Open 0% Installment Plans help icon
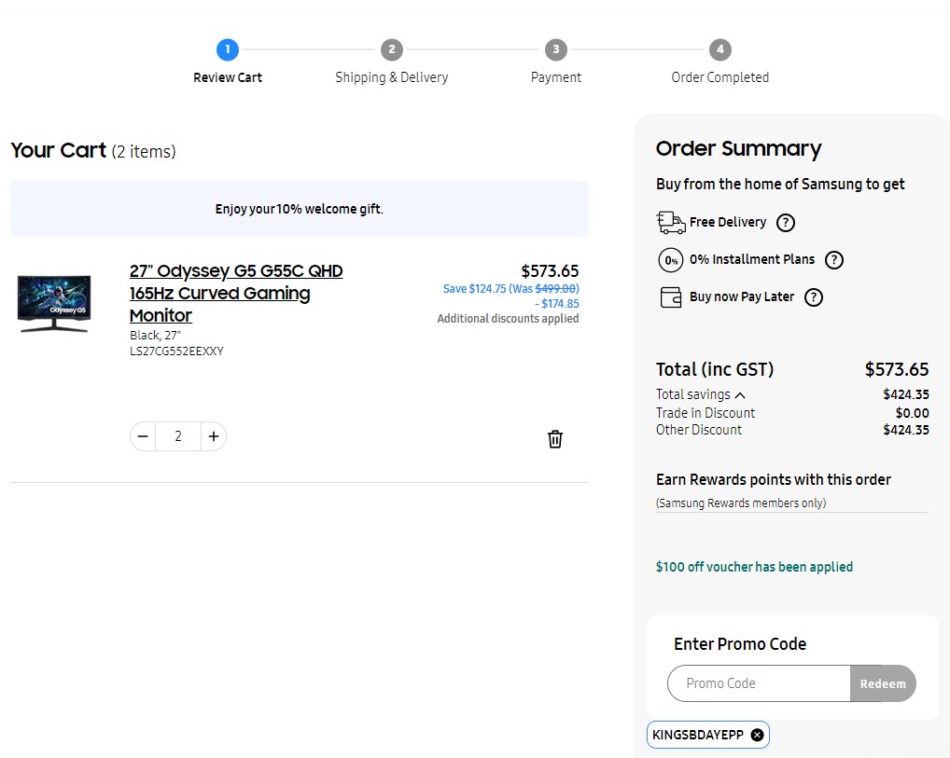 834,260
